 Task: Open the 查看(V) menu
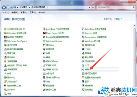coord(24,12)
